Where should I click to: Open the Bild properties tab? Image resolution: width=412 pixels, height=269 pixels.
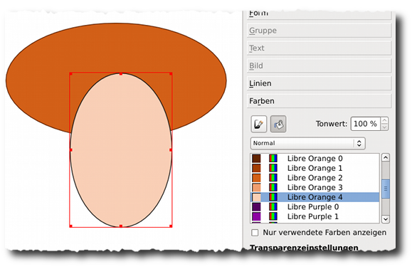tap(319, 65)
